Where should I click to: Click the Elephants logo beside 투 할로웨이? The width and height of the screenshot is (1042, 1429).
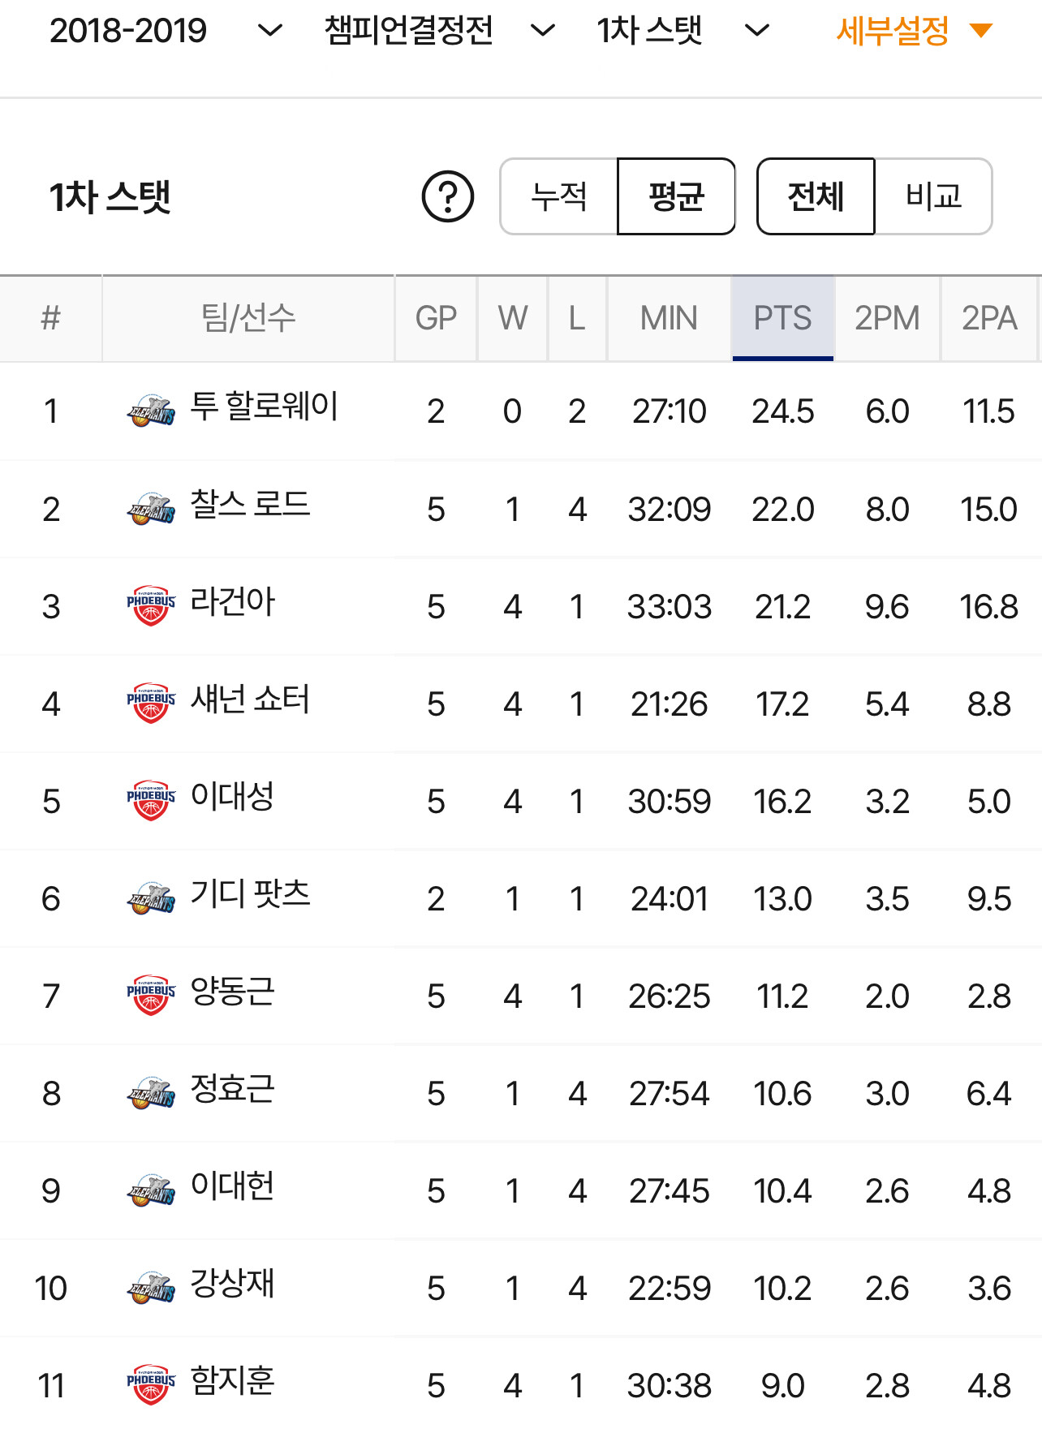pos(151,411)
